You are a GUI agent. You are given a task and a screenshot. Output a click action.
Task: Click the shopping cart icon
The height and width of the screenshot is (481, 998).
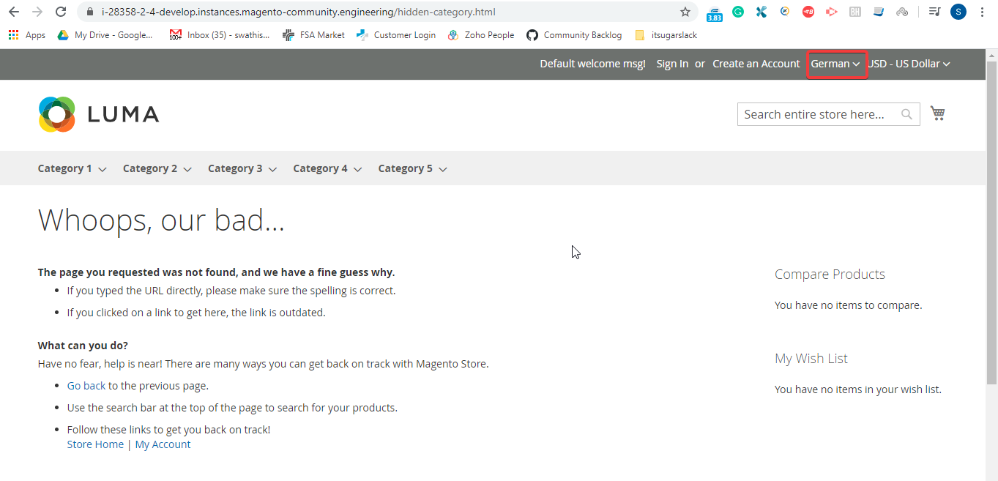937,113
